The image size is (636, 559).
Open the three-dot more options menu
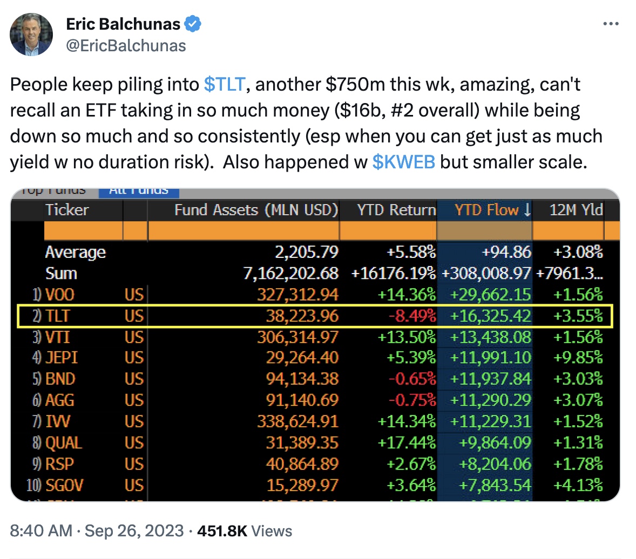[610, 24]
